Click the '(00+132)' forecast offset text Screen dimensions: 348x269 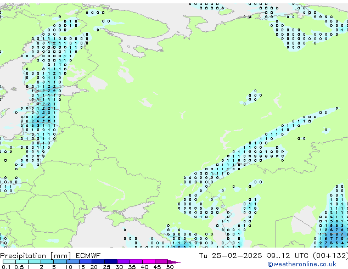click(330, 256)
